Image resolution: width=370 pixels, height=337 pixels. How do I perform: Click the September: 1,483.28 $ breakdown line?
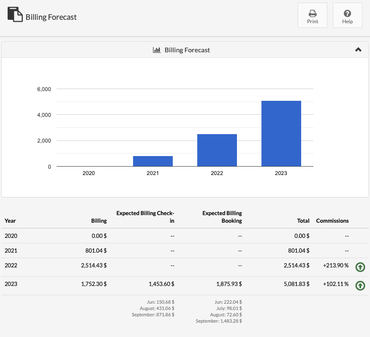219,321
